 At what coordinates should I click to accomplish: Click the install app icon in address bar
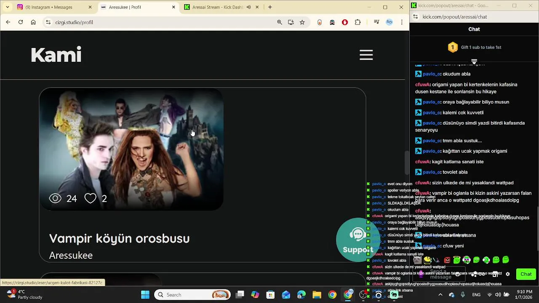291,22
